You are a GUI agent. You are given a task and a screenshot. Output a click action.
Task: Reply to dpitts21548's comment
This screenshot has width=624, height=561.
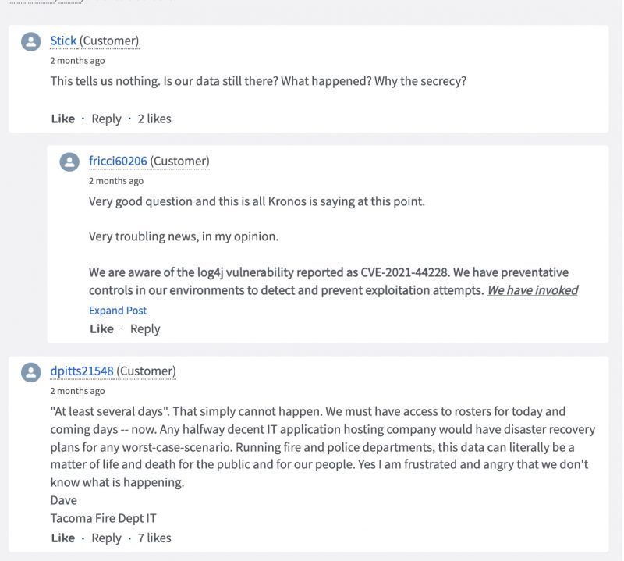point(106,538)
